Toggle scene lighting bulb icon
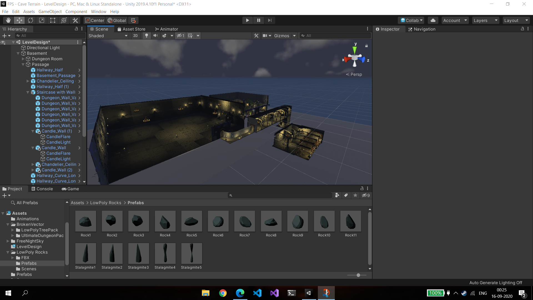This screenshot has width=533, height=300. pos(147,36)
